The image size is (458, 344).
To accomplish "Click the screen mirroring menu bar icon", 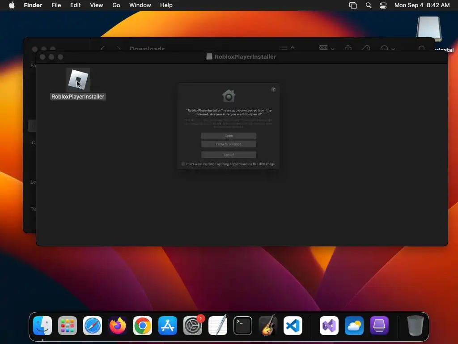I will click(353, 5).
